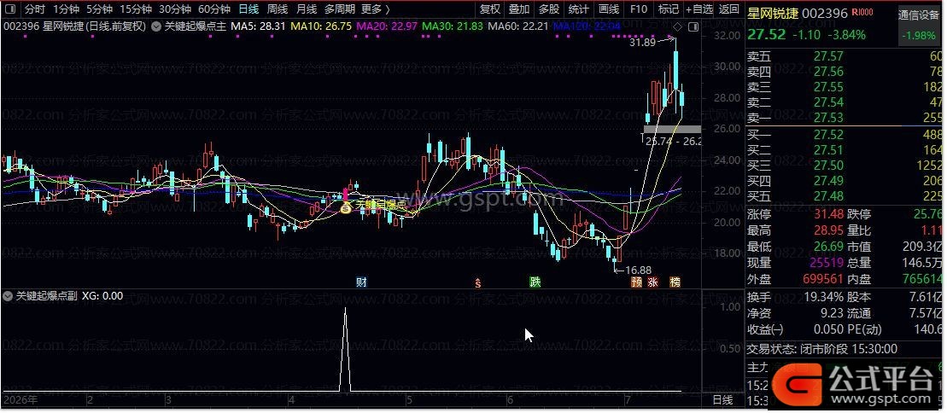Viewport: 947px width, 413px height.
Task: Open the F10 company info
Action: point(639,9)
